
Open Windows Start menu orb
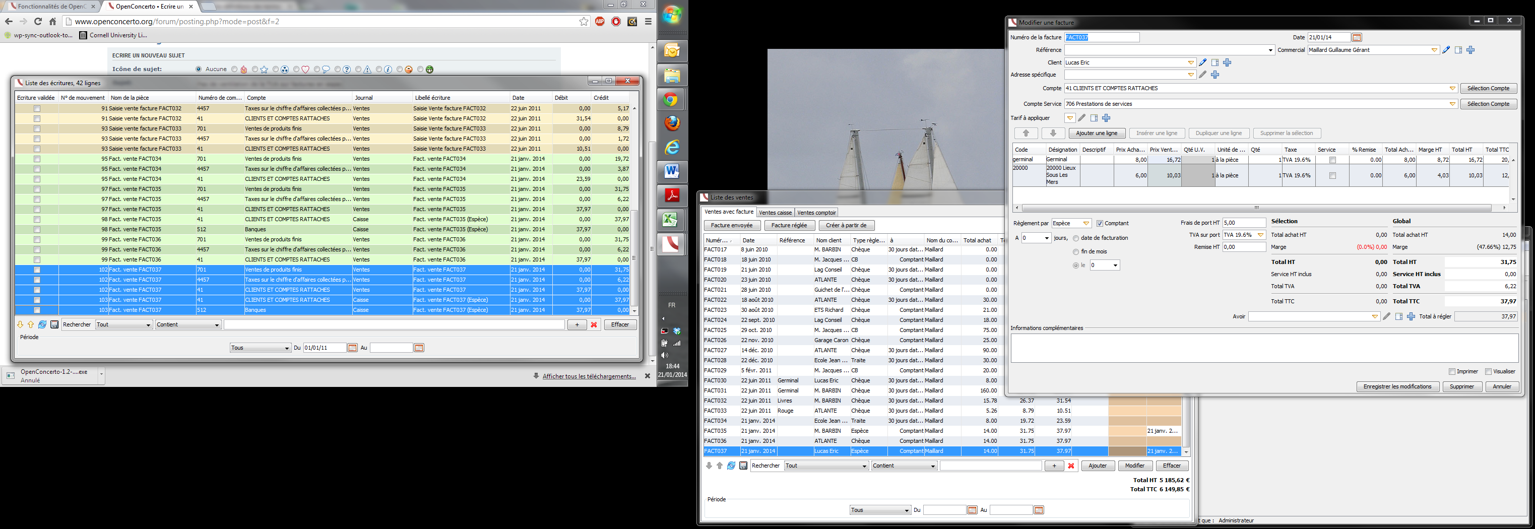pyautogui.click(x=672, y=15)
